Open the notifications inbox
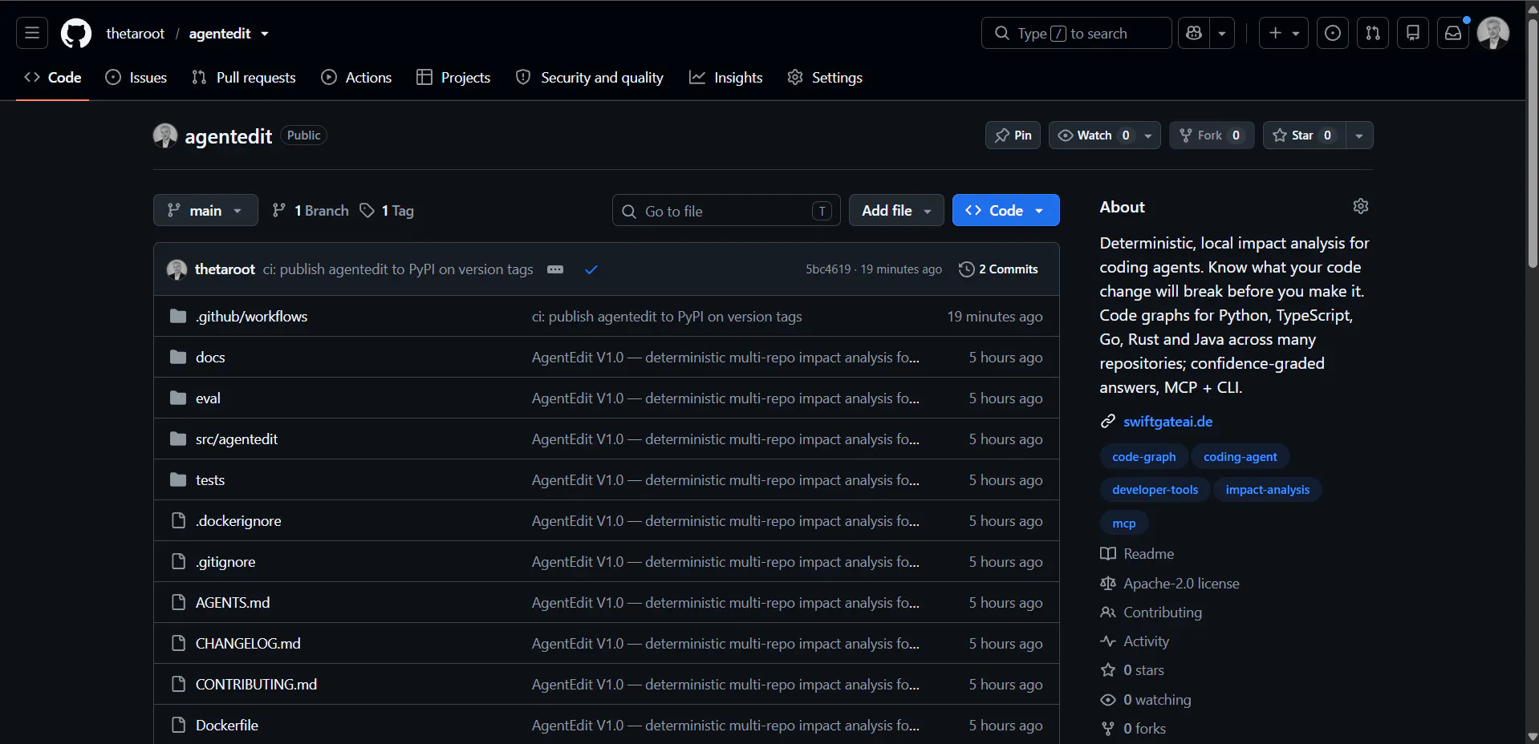This screenshot has width=1539, height=744. 1453,33
